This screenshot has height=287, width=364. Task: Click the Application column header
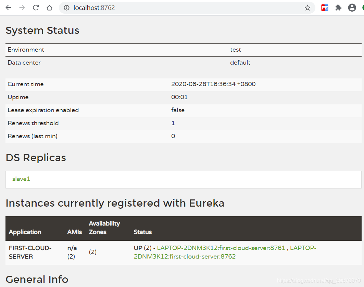coord(25,232)
